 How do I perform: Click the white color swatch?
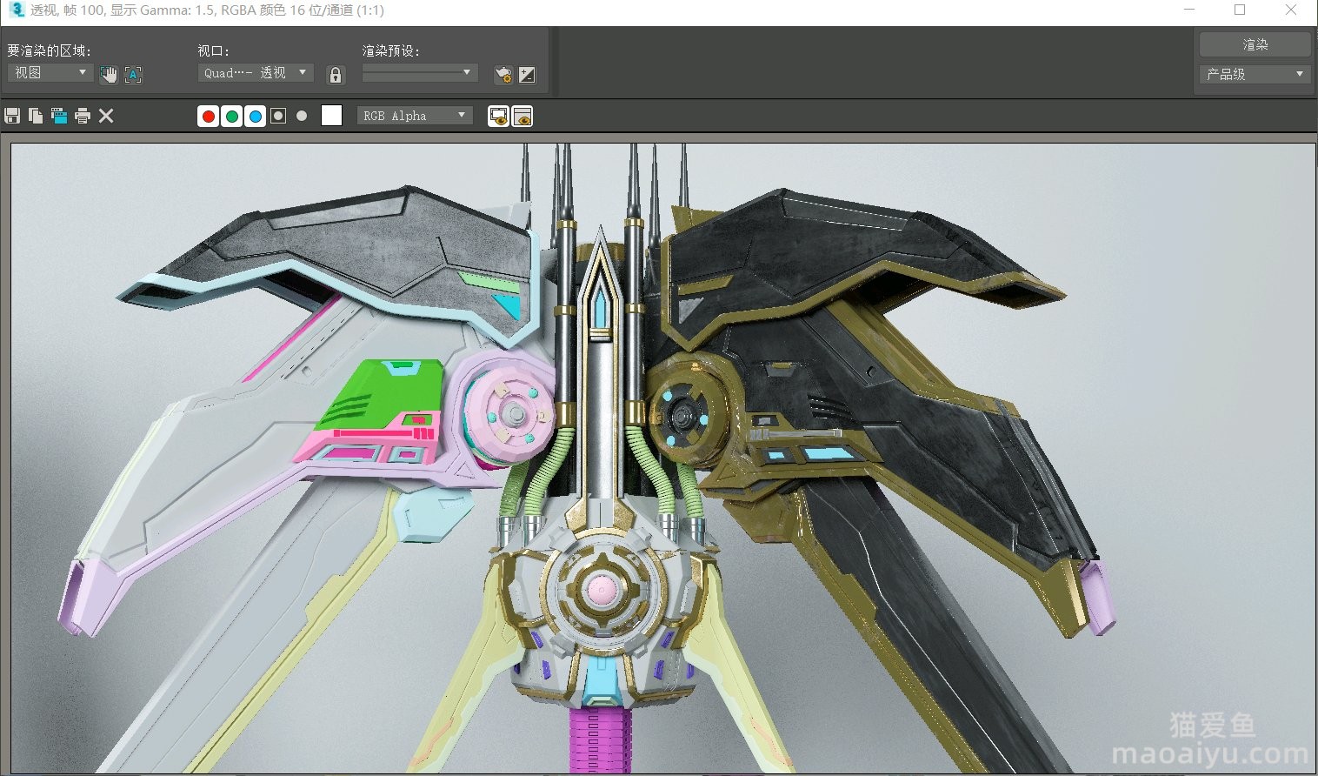331,116
